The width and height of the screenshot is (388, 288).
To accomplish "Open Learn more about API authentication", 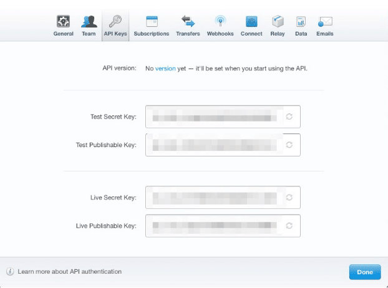I will point(69,272).
